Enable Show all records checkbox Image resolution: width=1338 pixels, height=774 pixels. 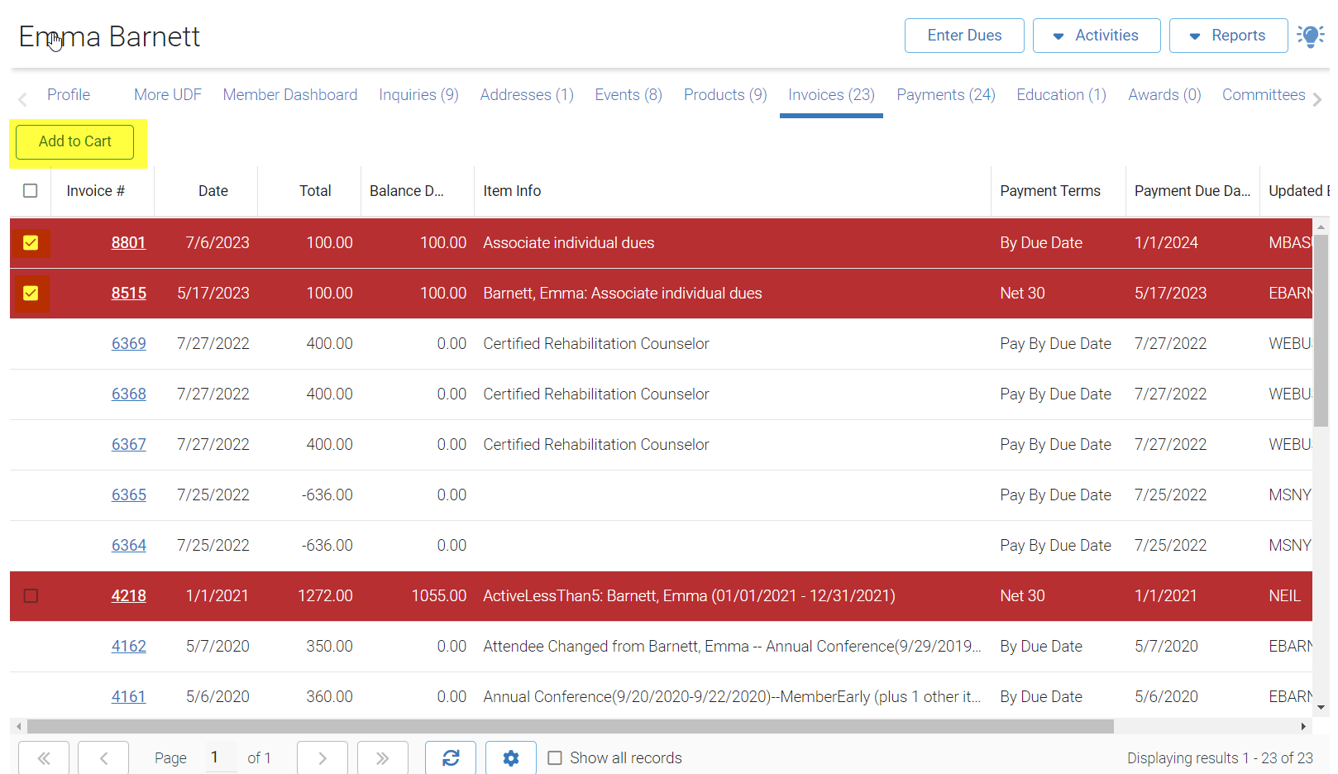(x=555, y=758)
